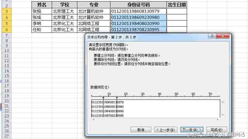
Task: Select the 姓名 header cell
Action: [x=42, y=5]
